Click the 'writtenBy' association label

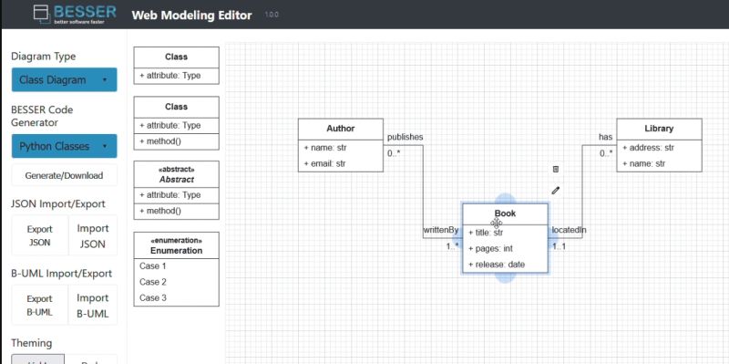pos(441,230)
